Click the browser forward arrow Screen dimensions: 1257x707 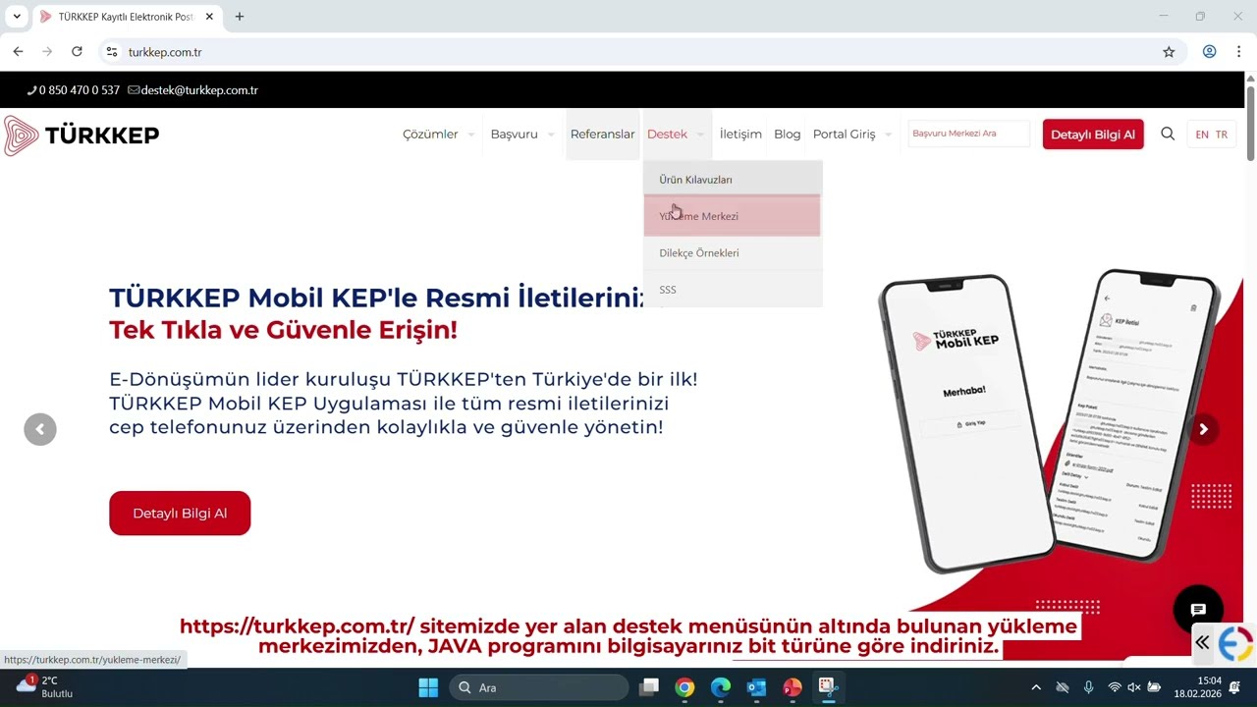click(x=47, y=52)
